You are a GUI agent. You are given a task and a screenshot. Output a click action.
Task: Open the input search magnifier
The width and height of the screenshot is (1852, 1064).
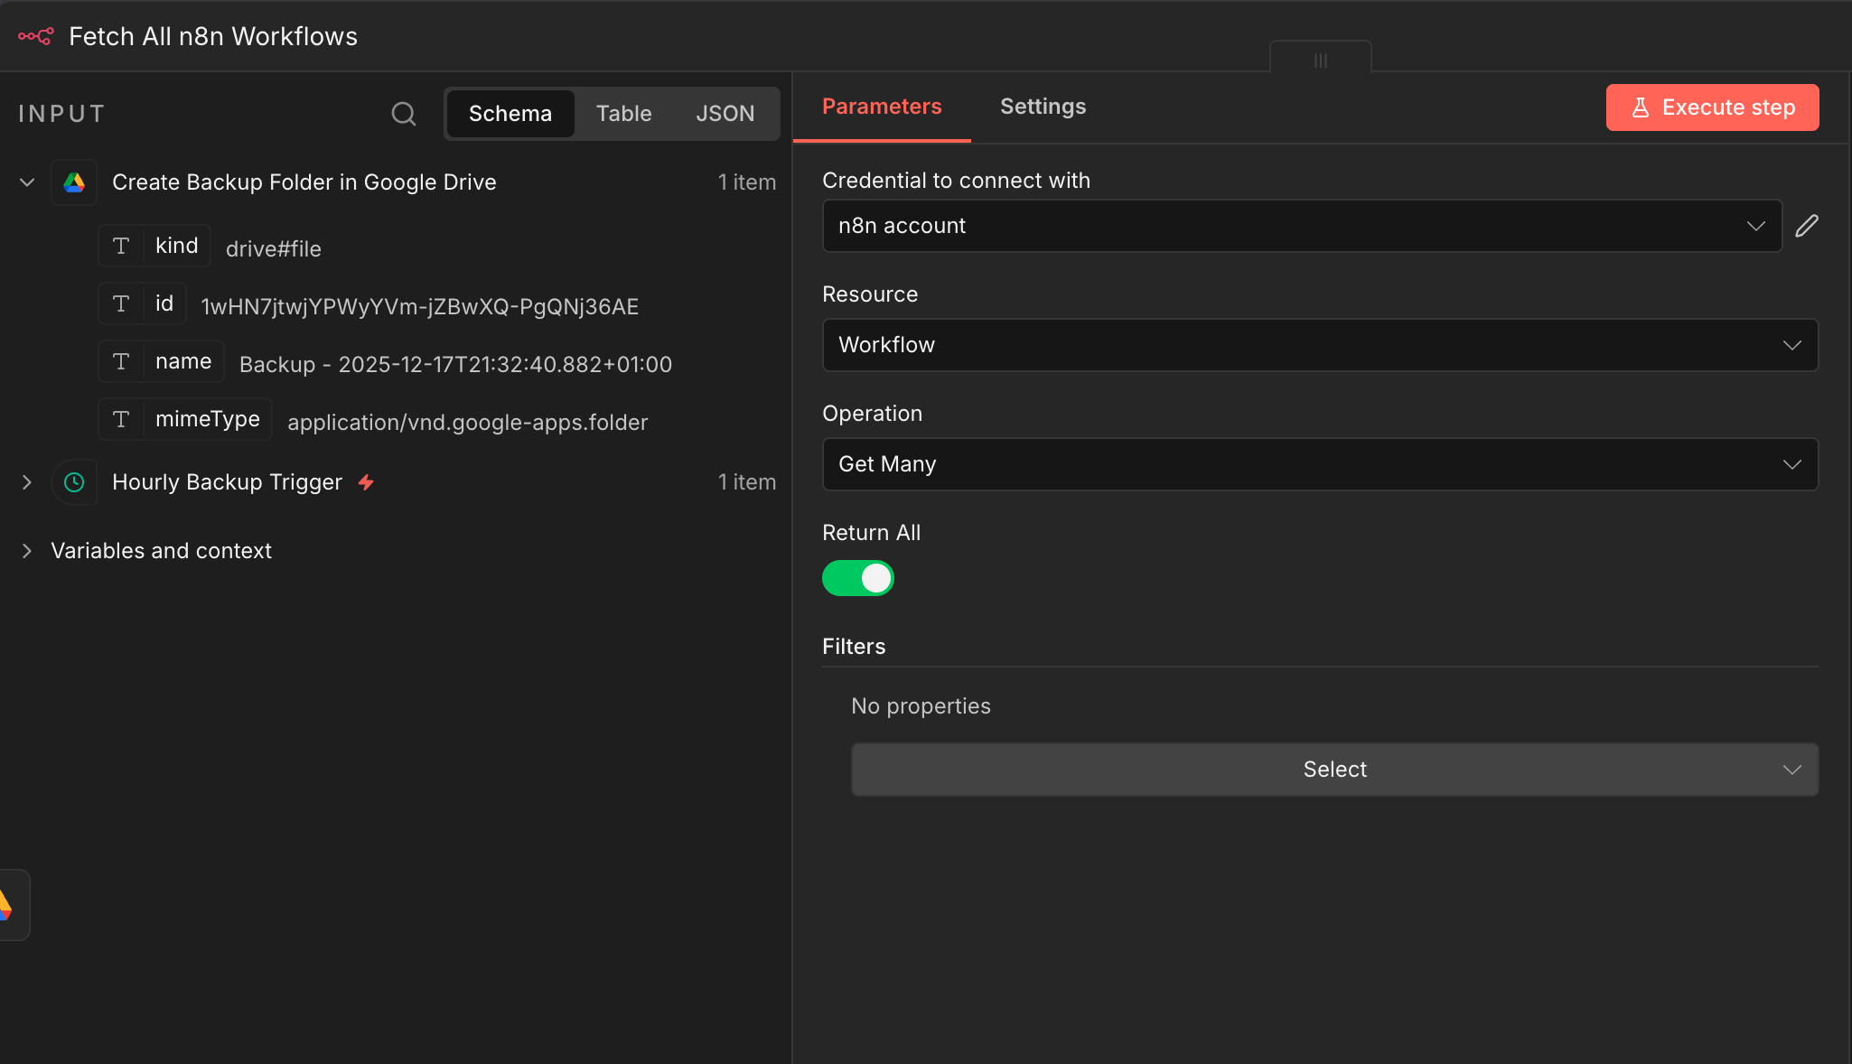[x=404, y=114]
